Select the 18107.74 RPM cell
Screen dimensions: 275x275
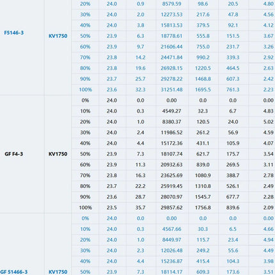(x=171, y=154)
